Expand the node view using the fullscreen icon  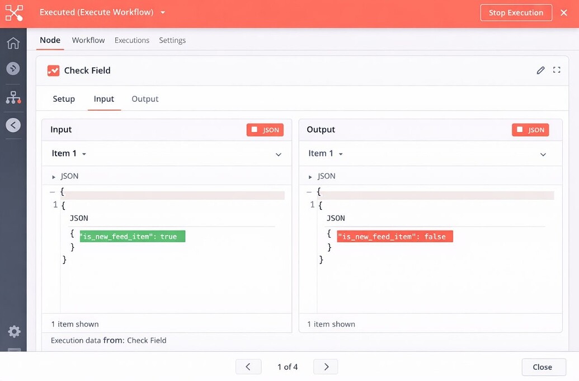pyautogui.click(x=557, y=70)
